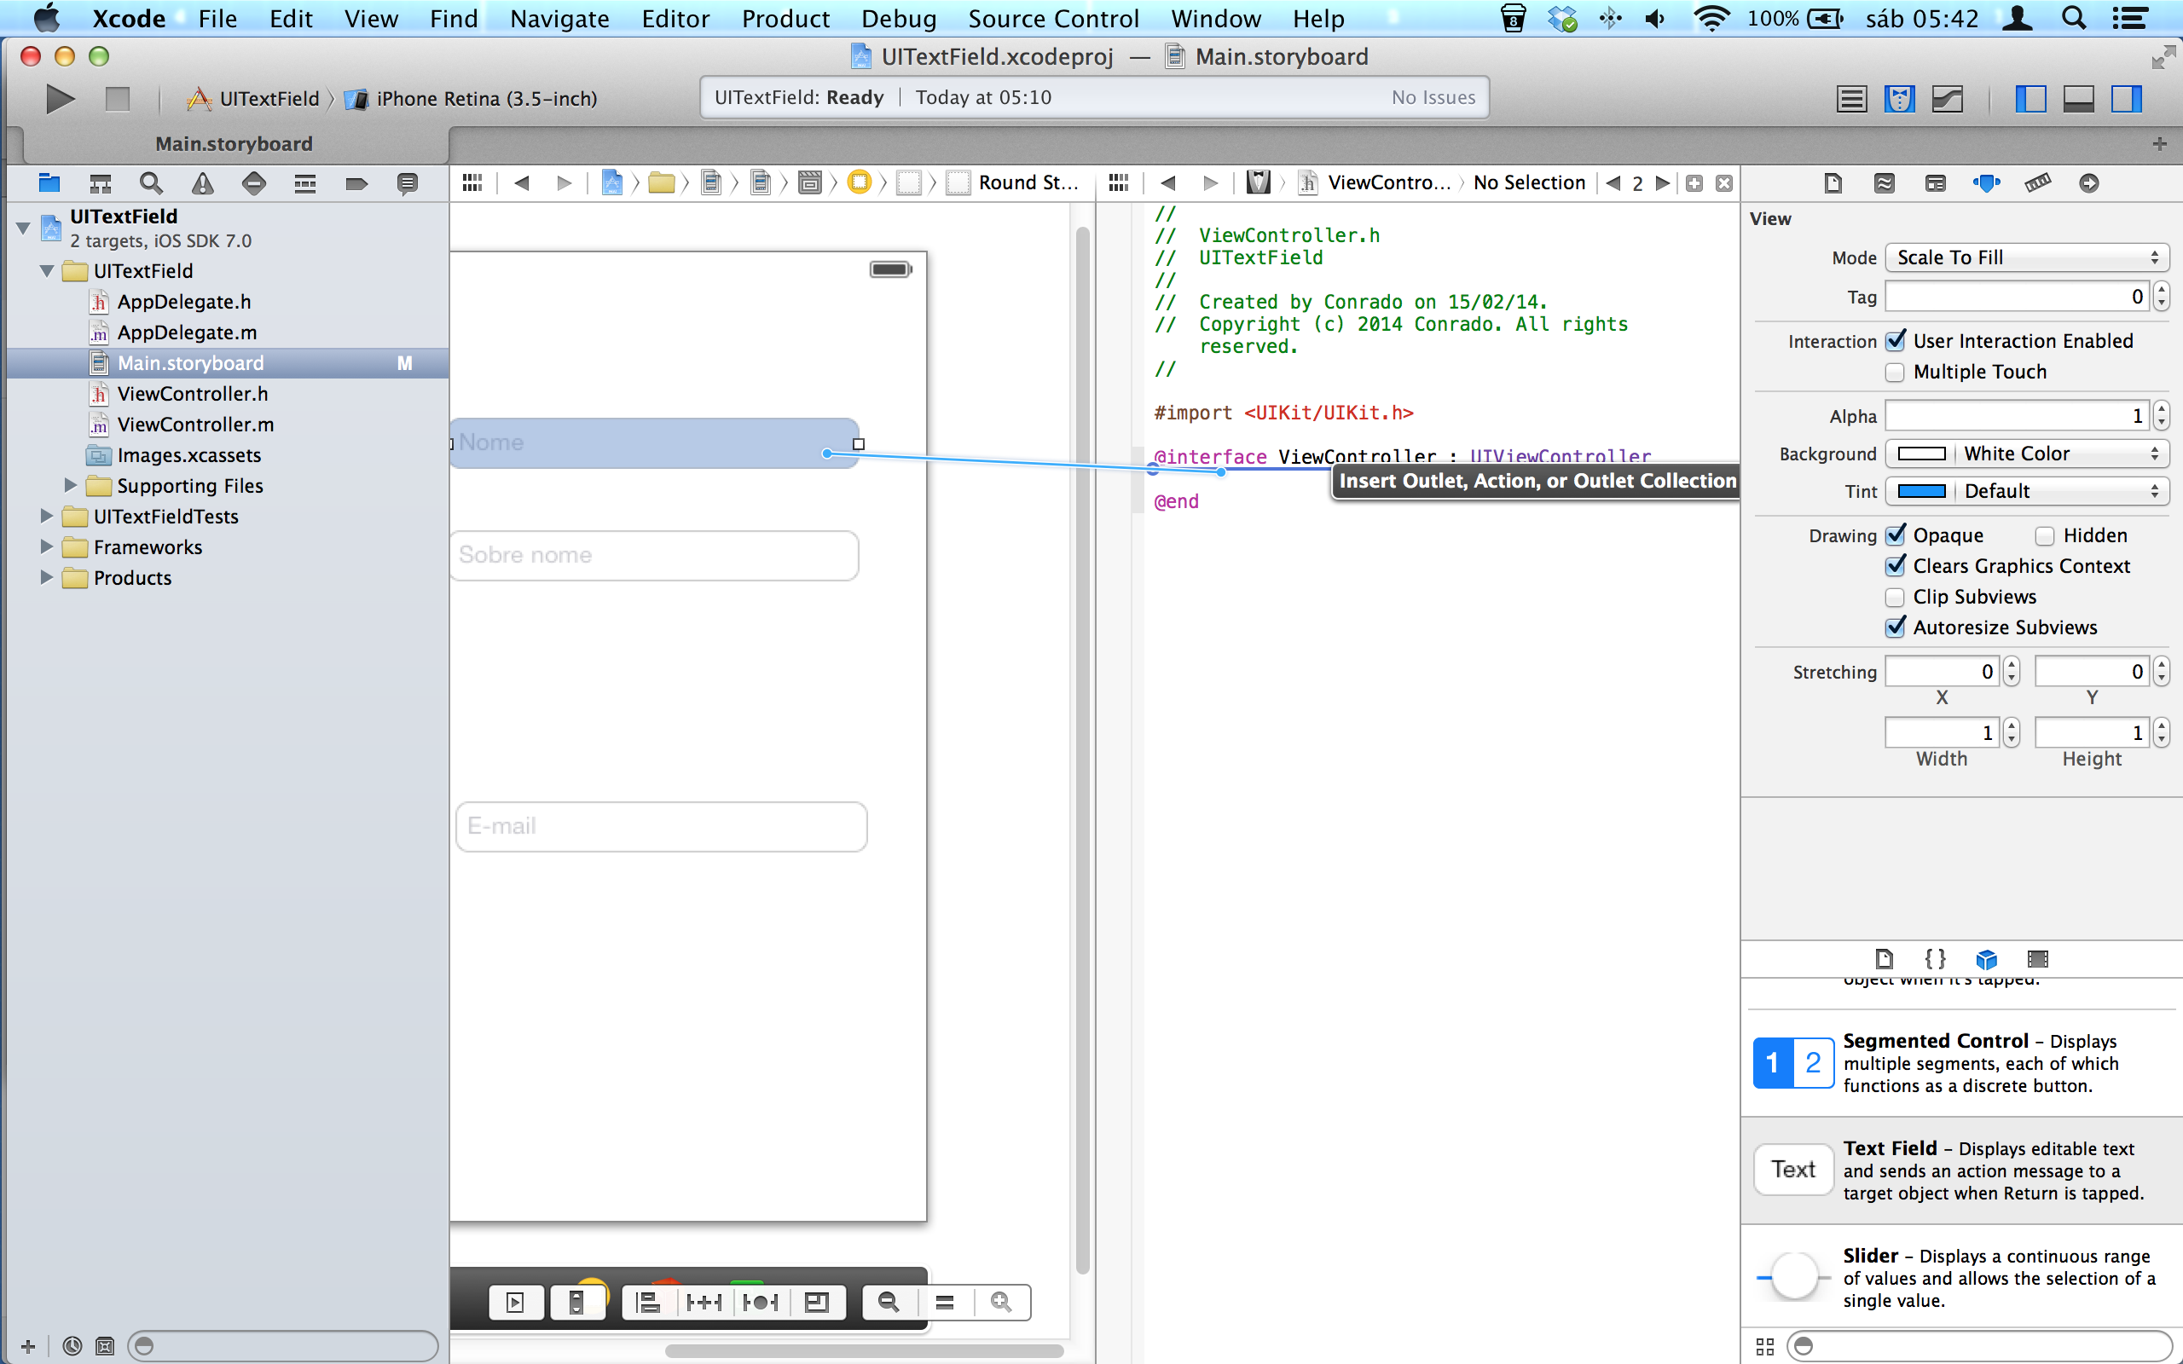Viewport: 2183px width, 1364px height.
Task: Open Spotlight search in menu bar
Action: (2074, 18)
